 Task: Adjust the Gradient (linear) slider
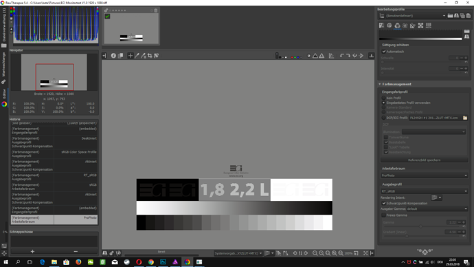(x=407, y=236)
